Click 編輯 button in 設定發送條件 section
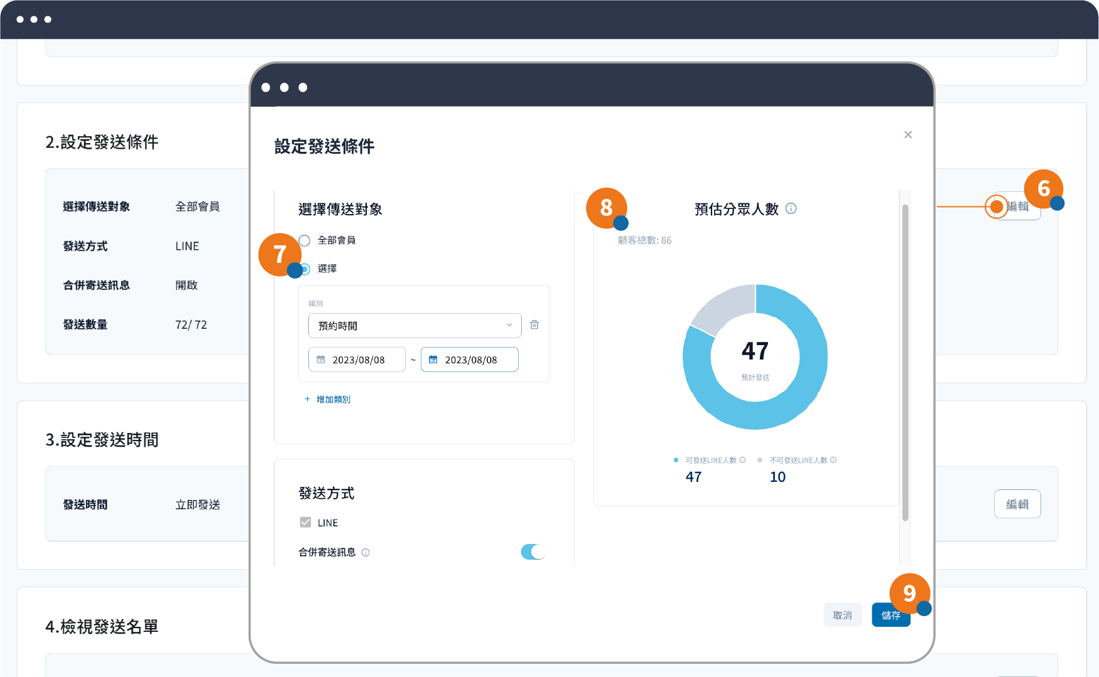Screen dimensions: 1099x677 coord(1019,206)
